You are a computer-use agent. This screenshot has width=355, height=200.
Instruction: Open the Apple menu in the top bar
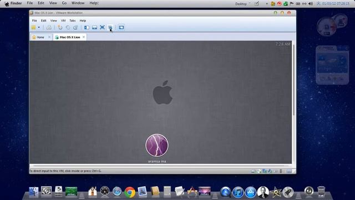(x=7, y=4)
